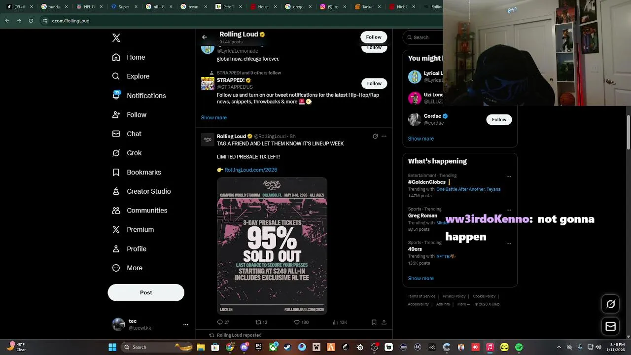
Task: Show more under What's happening
Action: coord(421,278)
